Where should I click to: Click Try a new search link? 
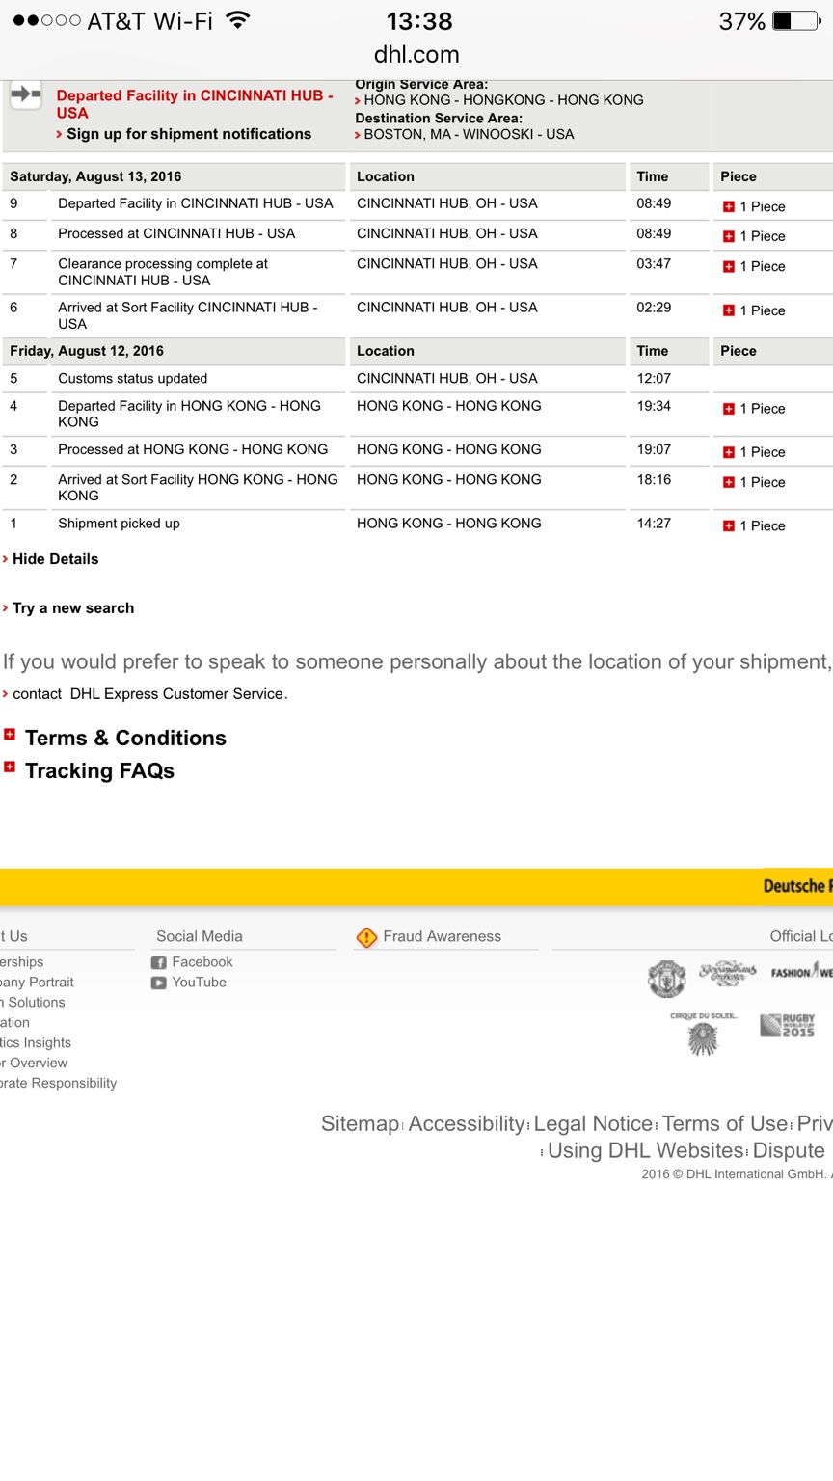click(73, 608)
